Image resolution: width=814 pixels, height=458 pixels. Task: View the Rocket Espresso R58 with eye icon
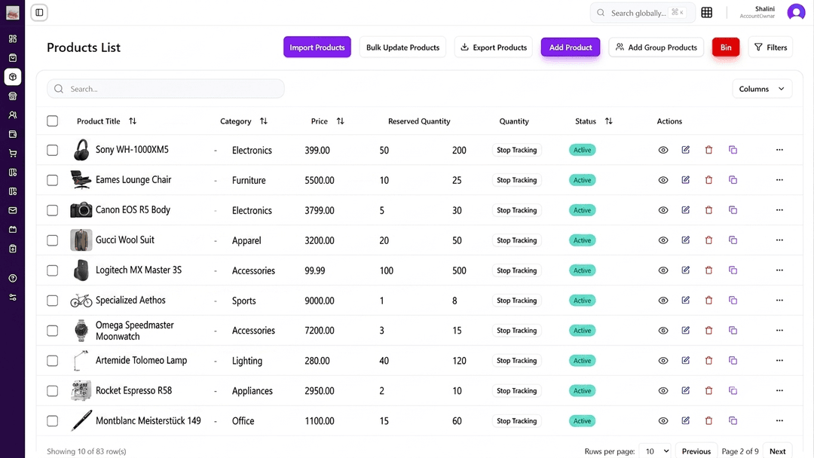pyautogui.click(x=663, y=390)
